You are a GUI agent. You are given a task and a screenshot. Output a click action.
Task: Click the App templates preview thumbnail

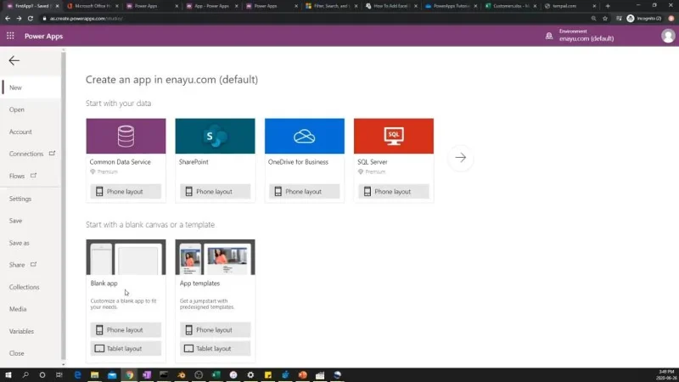coord(215,257)
